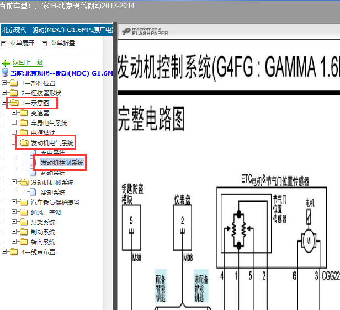The width and height of the screenshot is (340, 310).
Task: Expand the 1—部件位置 folder node
Action: tap(4, 83)
